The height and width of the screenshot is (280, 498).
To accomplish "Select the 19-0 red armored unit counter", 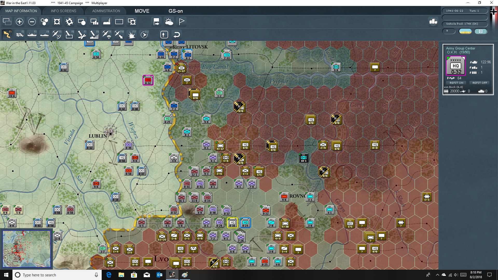I will [12, 93].
